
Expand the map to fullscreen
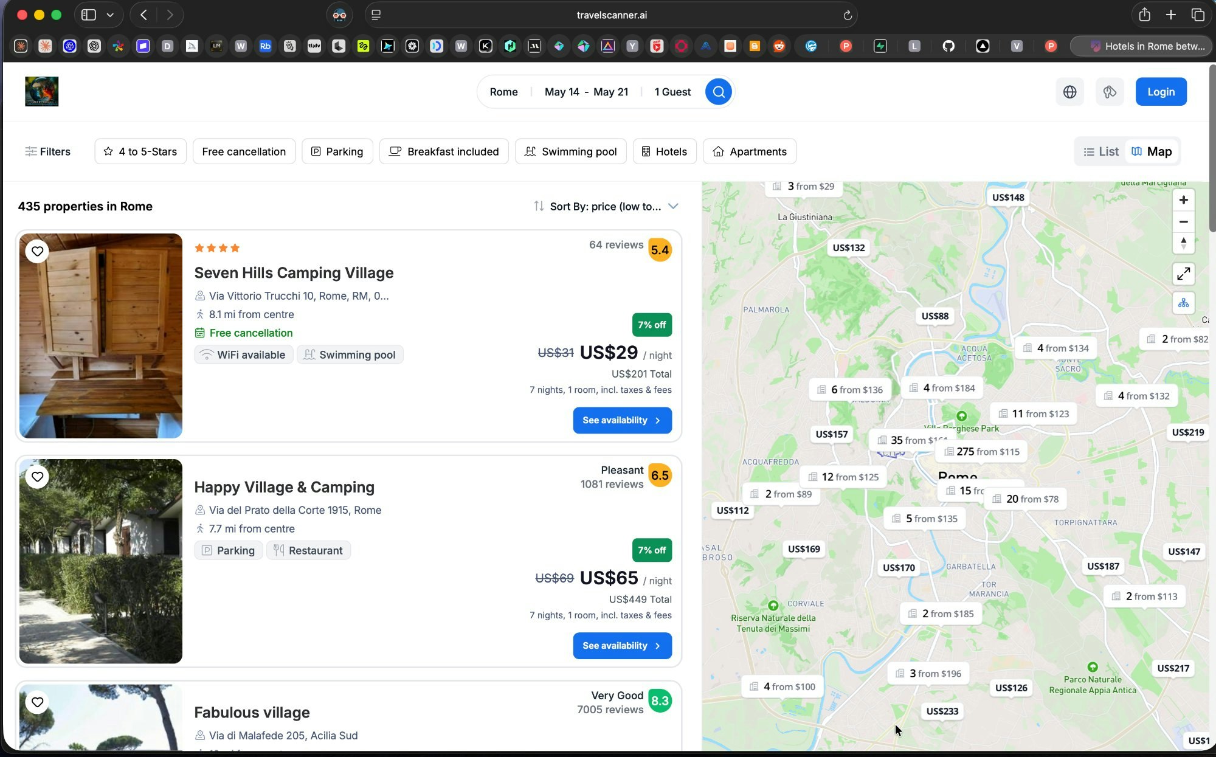pos(1184,274)
